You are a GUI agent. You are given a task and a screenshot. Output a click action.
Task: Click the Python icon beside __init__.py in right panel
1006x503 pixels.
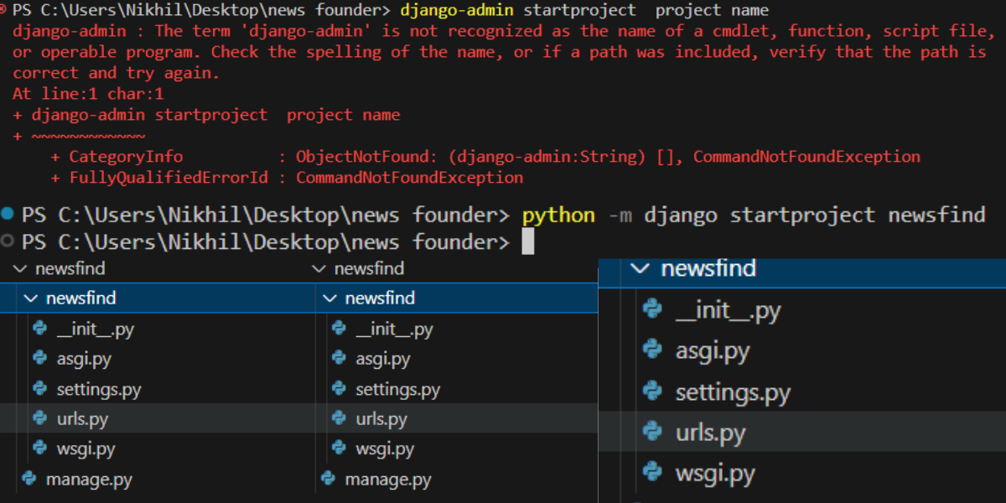[x=653, y=309]
